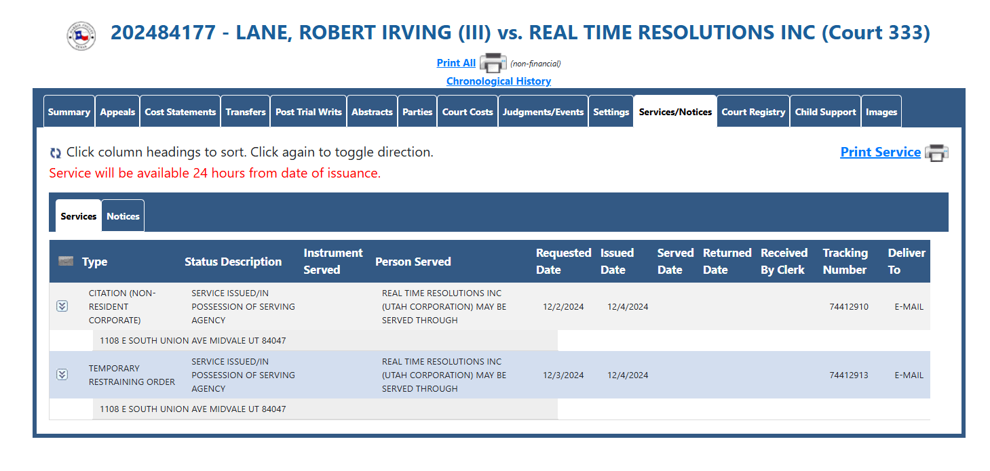The height and width of the screenshot is (471, 990).
Task: Click the TEMPORARY RESTRAINING ORDER type cell
Action: 132,375
